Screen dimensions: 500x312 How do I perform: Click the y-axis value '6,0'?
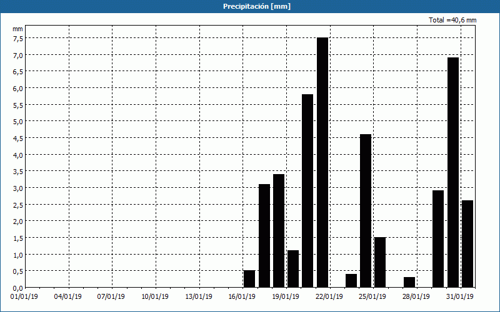click(x=18, y=89)
